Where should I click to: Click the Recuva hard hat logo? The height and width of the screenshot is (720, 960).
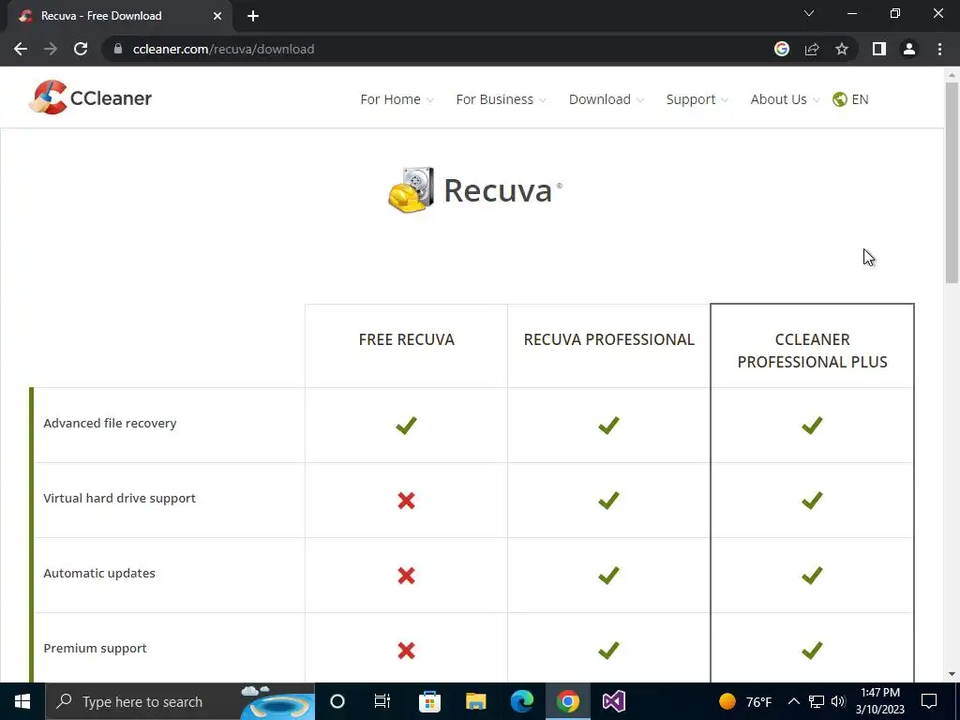click(411, 189)
